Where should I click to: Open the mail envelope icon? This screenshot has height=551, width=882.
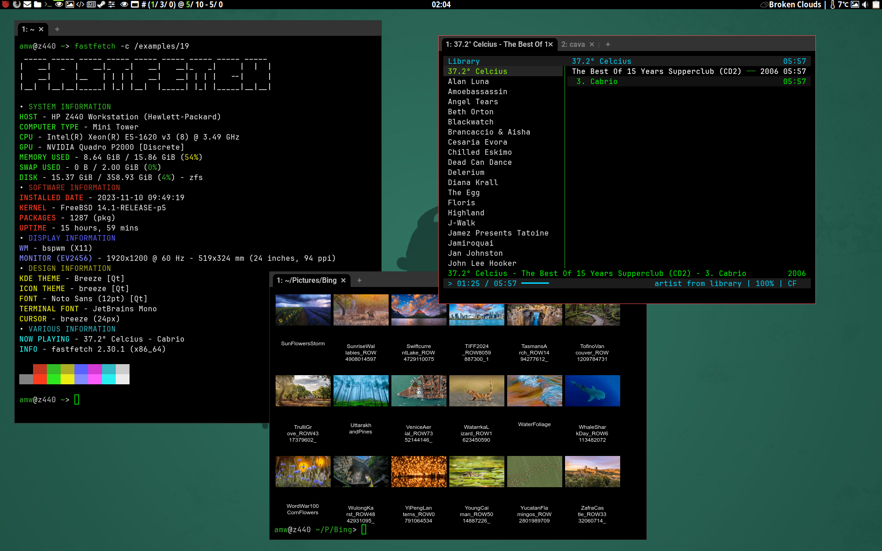pos(27,4)
